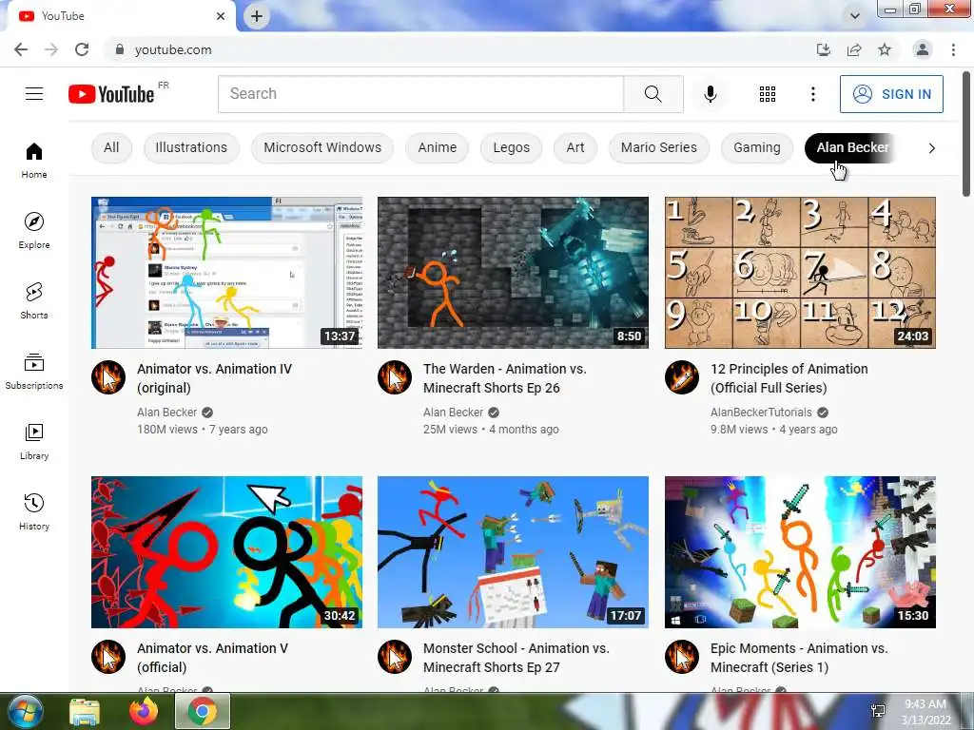
Task: Open History in the sidebar
Action: pyautogui.click(x=34, y=511)
